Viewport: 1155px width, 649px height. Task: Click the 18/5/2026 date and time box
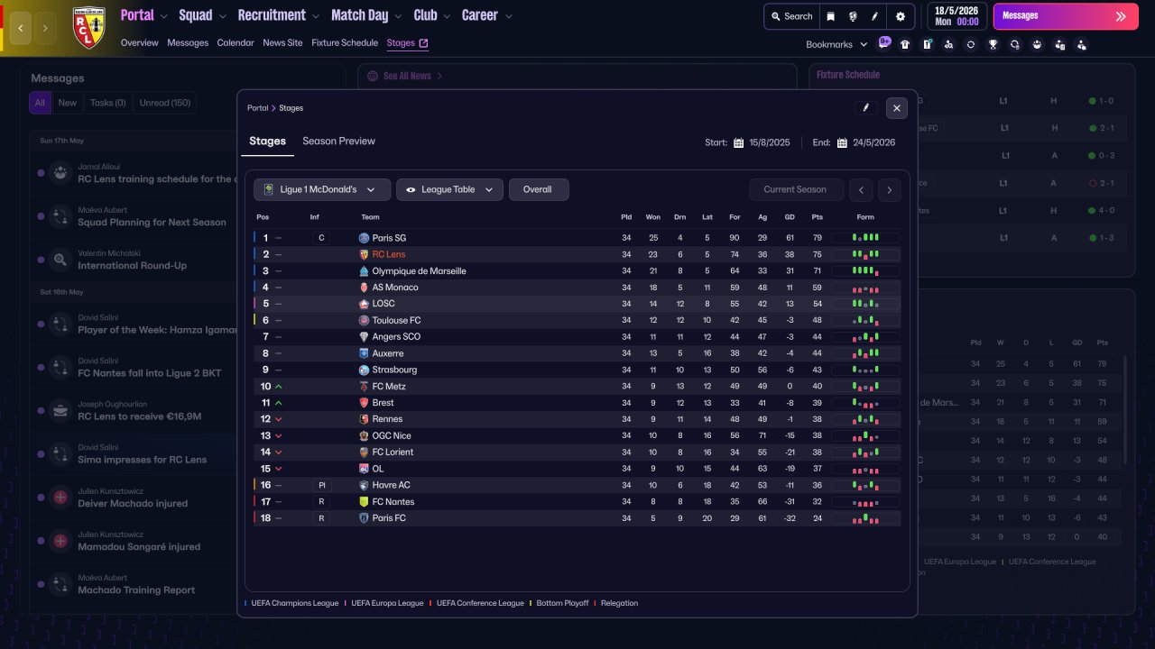tap(956, 16)
